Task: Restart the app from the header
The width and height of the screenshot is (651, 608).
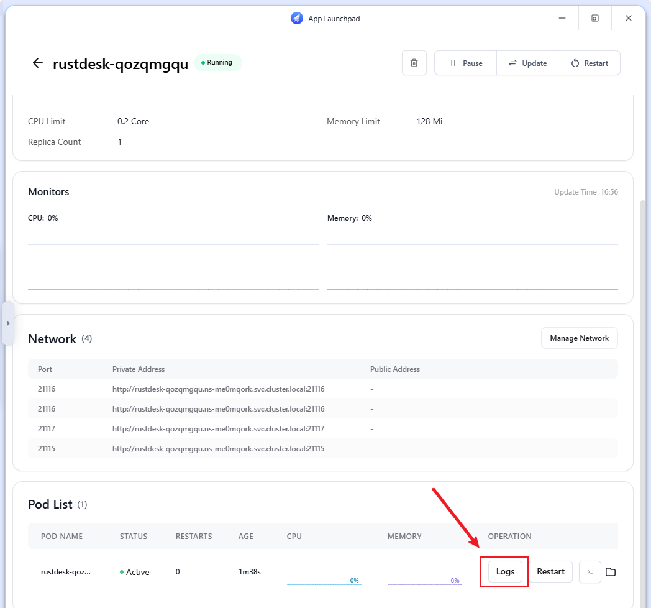Action: coord(590,63)
